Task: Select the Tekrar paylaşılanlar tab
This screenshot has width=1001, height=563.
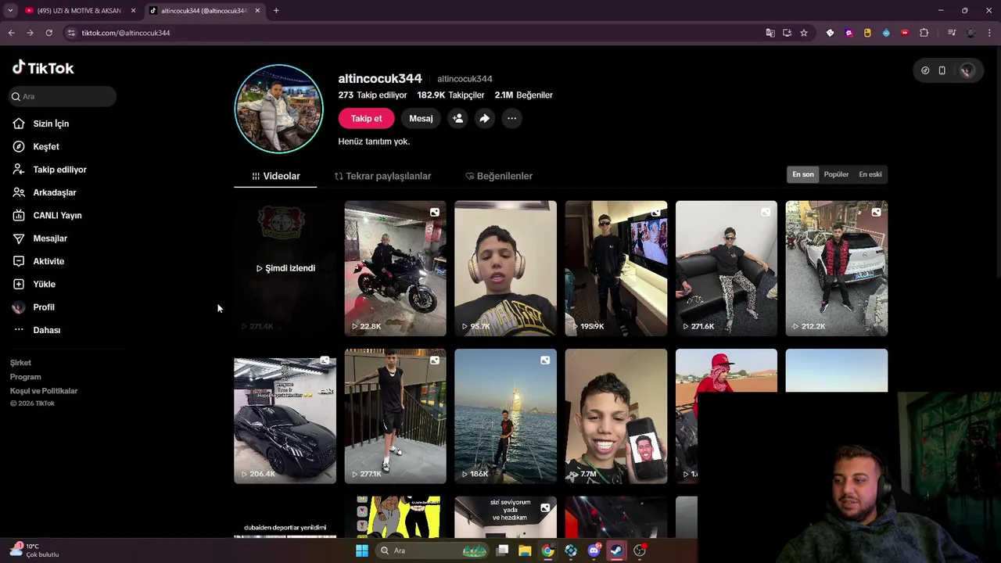Action: pyautogui.click(x=382, y=176)
